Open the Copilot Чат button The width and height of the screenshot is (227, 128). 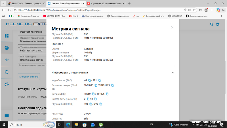coord(221,10)
